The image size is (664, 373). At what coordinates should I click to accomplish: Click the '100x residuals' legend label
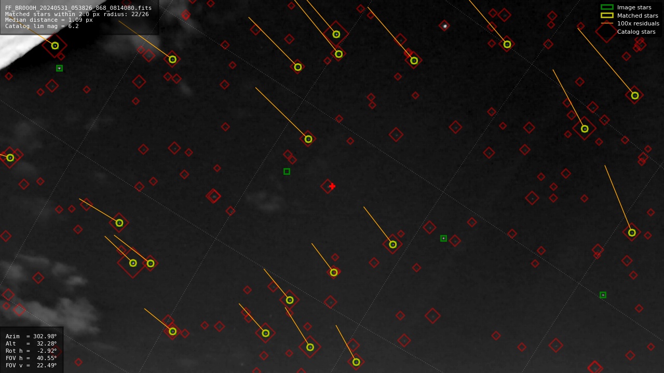(638, 23)
